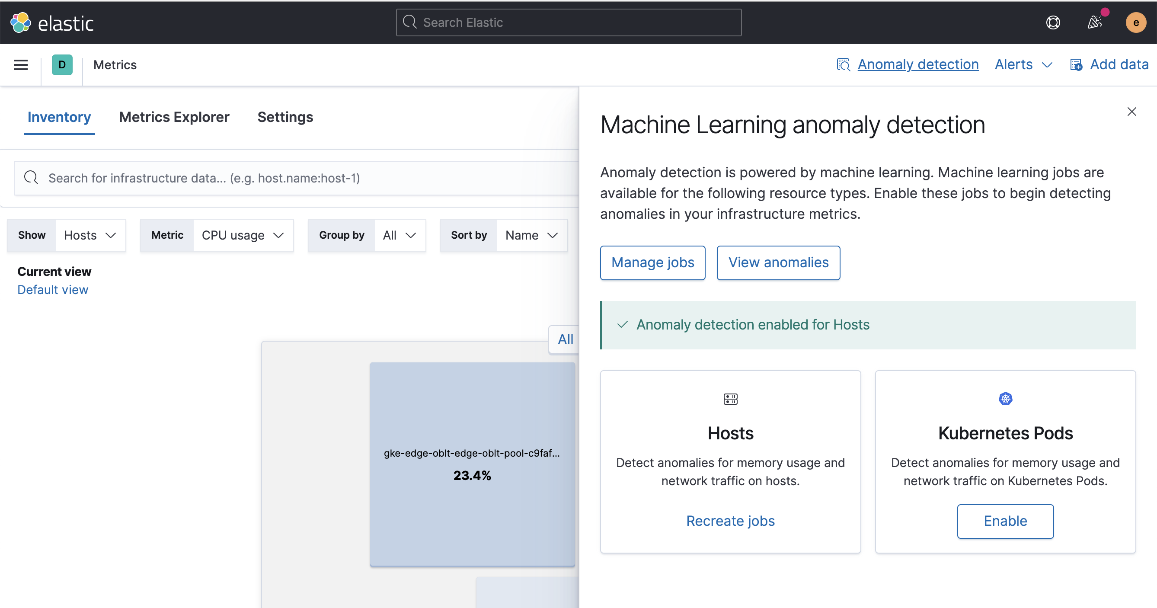Open the main navigation menu
This screenshot has height=608, width=1157.
tap(20, 64)
